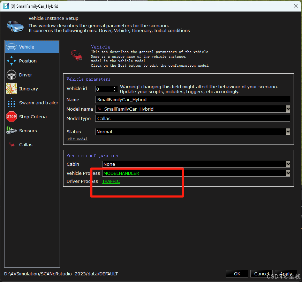Click the Cancel button
Viewport: 302px width, 282px height.
pos(261,274)
